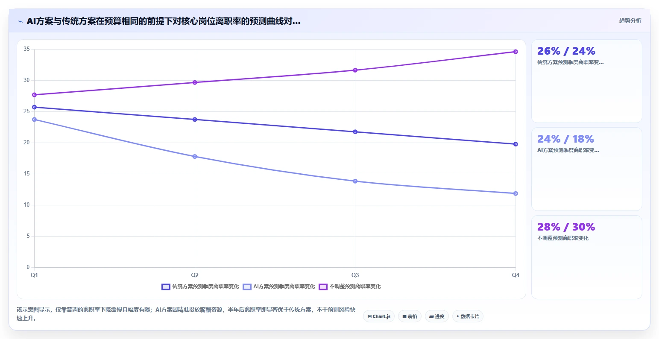
Task: Select the 表格 tag
Action: click(x=410, y=316)
